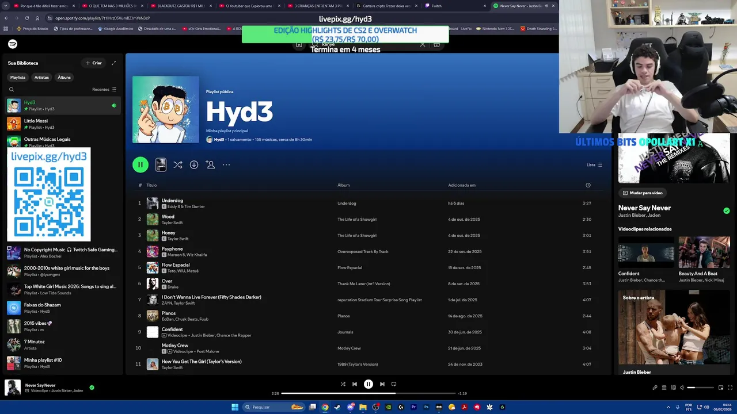Open Premiere Pro from the taskbar

(x=413, y=407)
